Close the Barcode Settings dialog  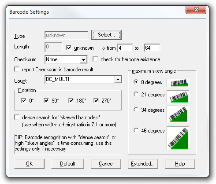coord(196,10)
